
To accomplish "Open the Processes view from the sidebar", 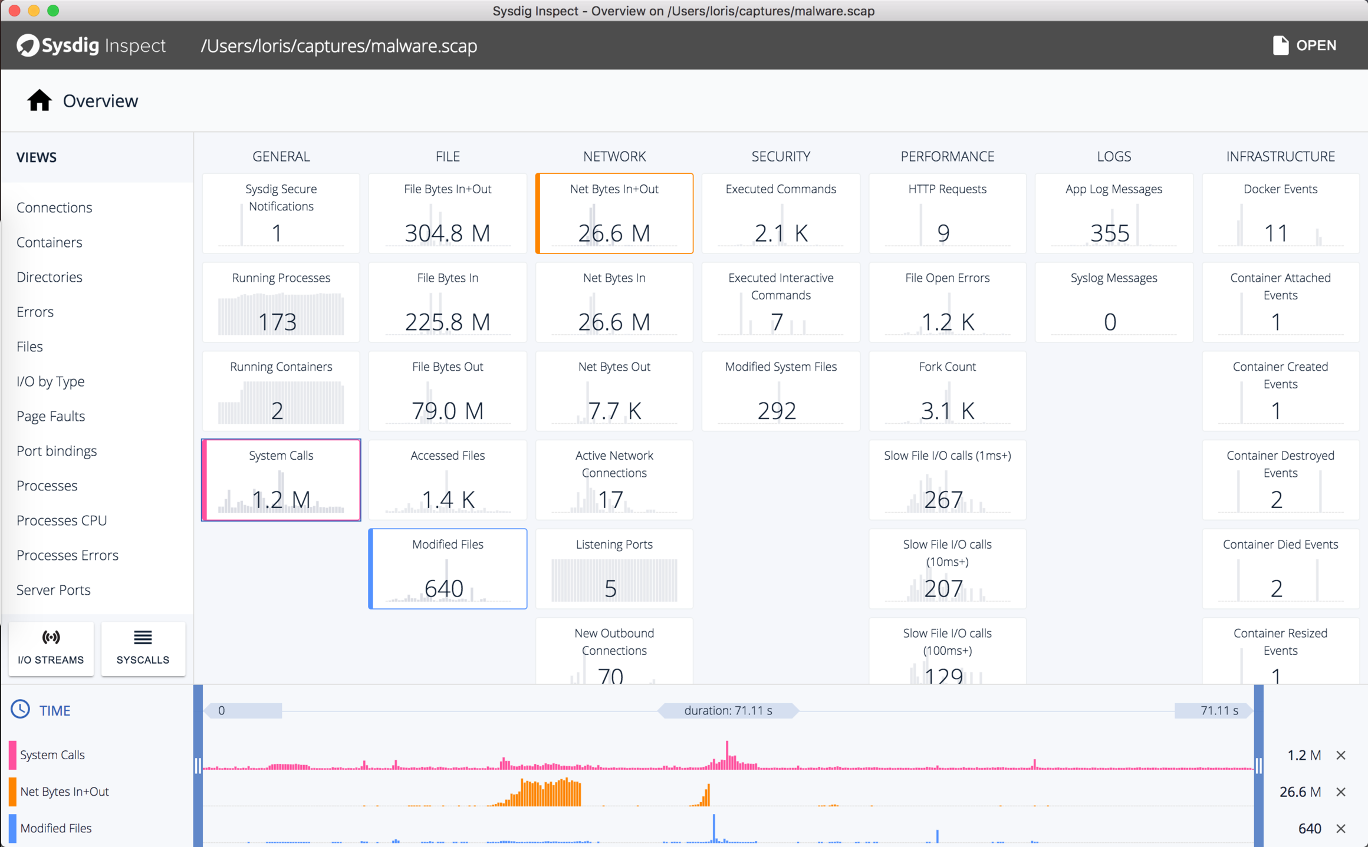I will click(x=47, y=486).
